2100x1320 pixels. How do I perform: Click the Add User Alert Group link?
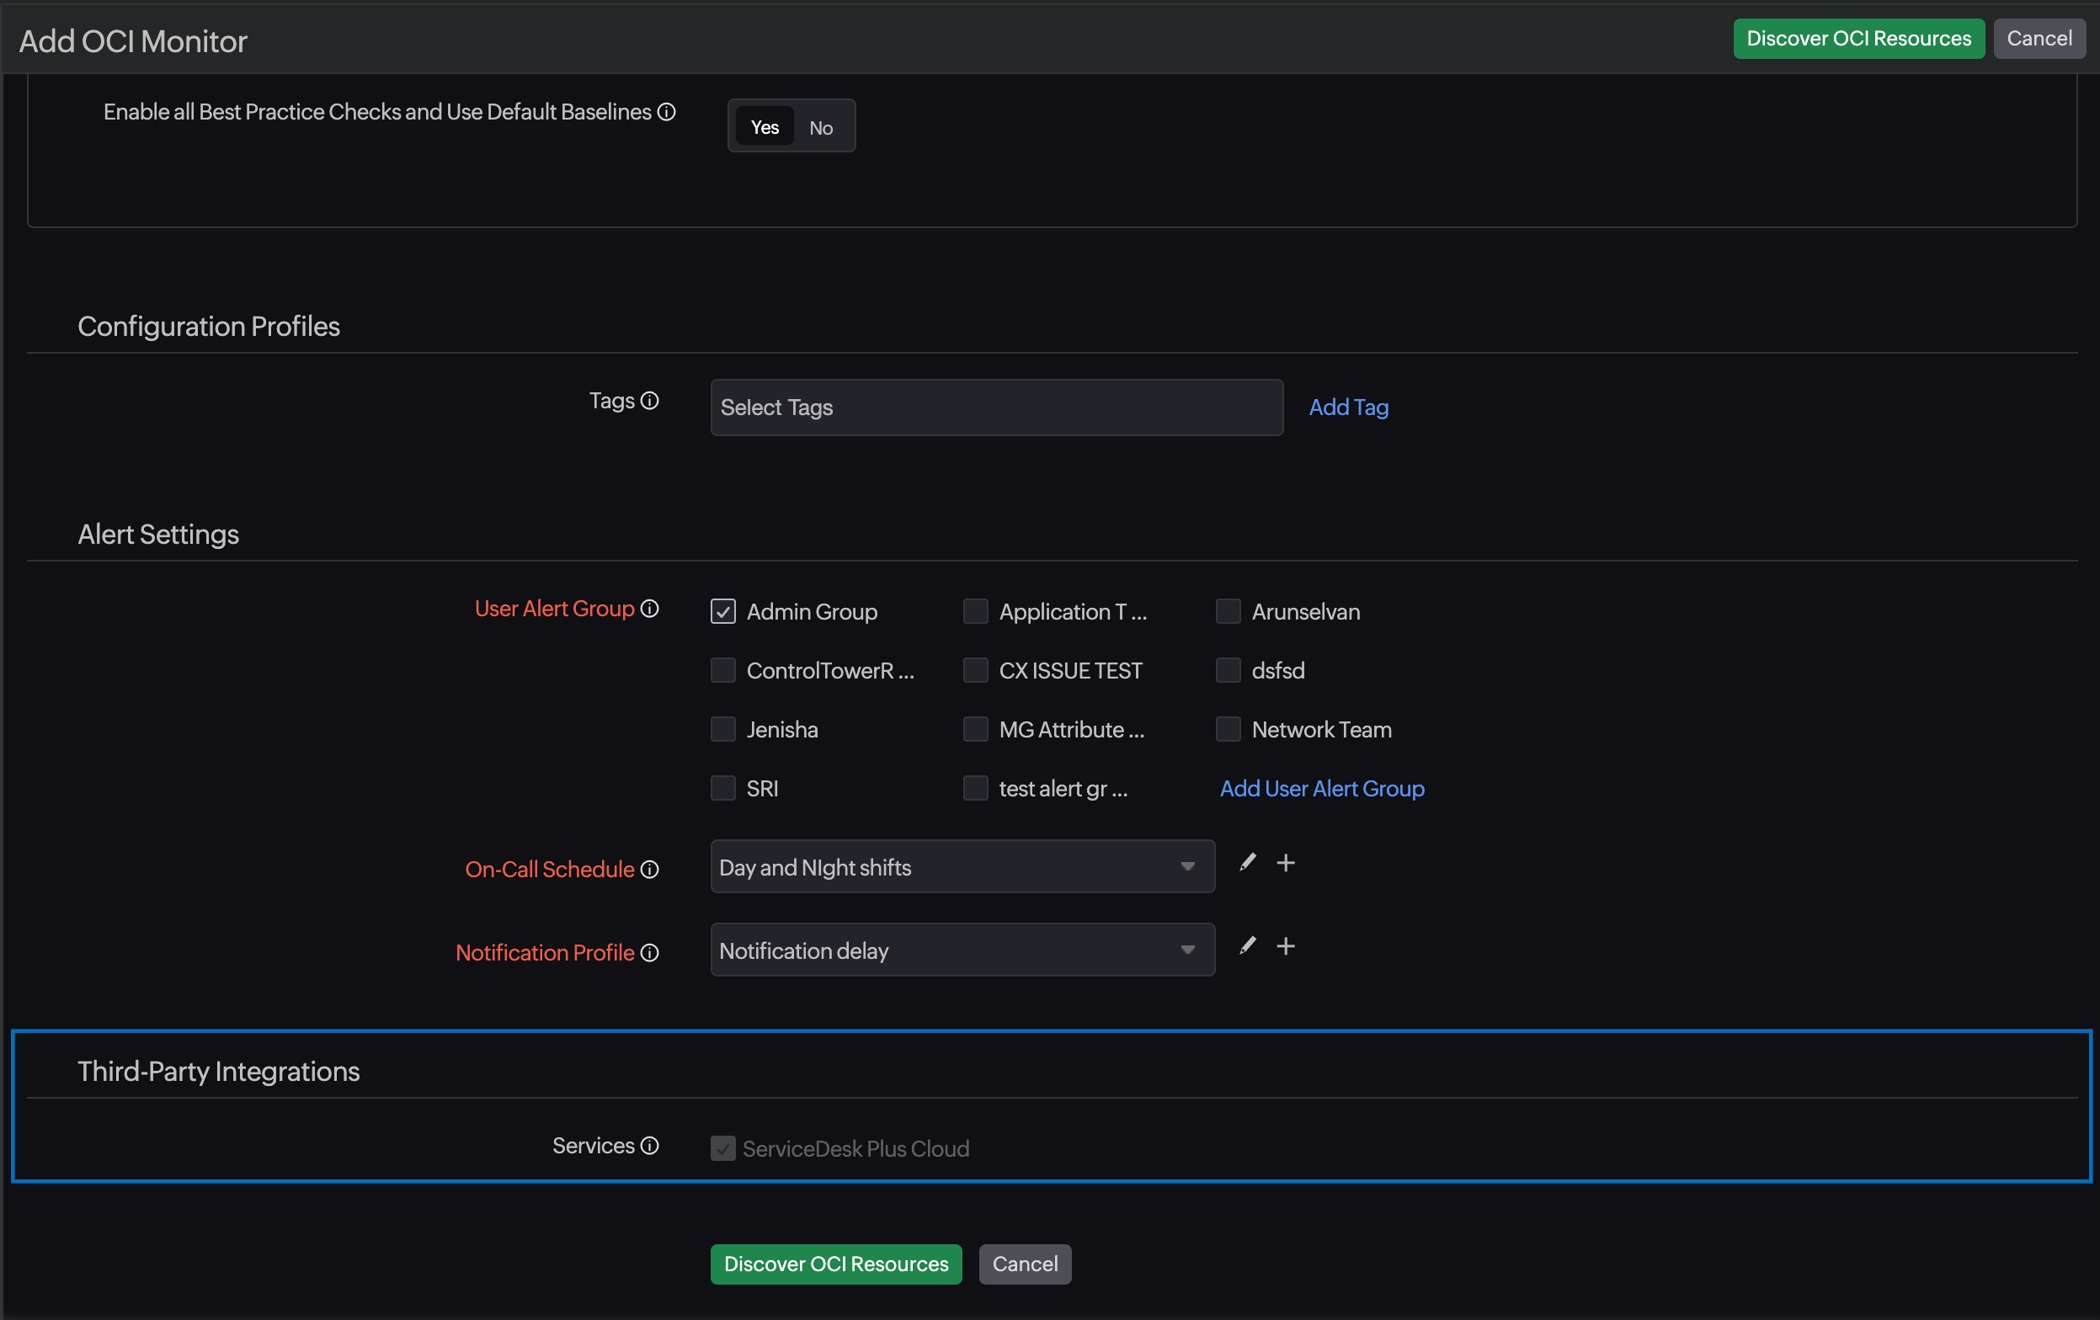pyautogui.click(x=1321, y=788)
